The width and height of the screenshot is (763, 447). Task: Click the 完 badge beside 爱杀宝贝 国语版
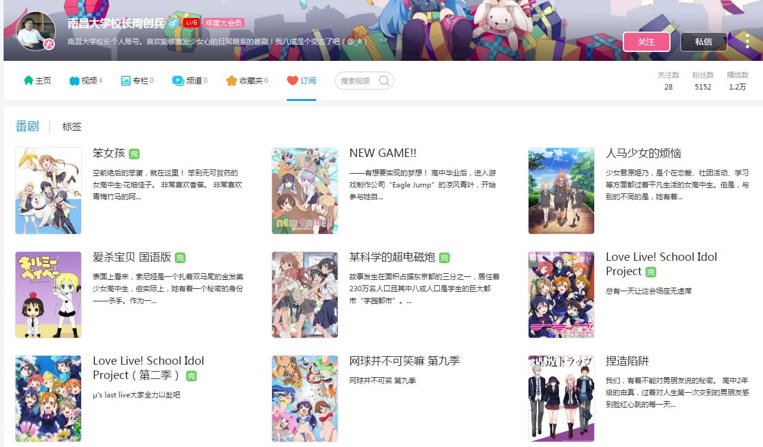click(x=180, y=258)
